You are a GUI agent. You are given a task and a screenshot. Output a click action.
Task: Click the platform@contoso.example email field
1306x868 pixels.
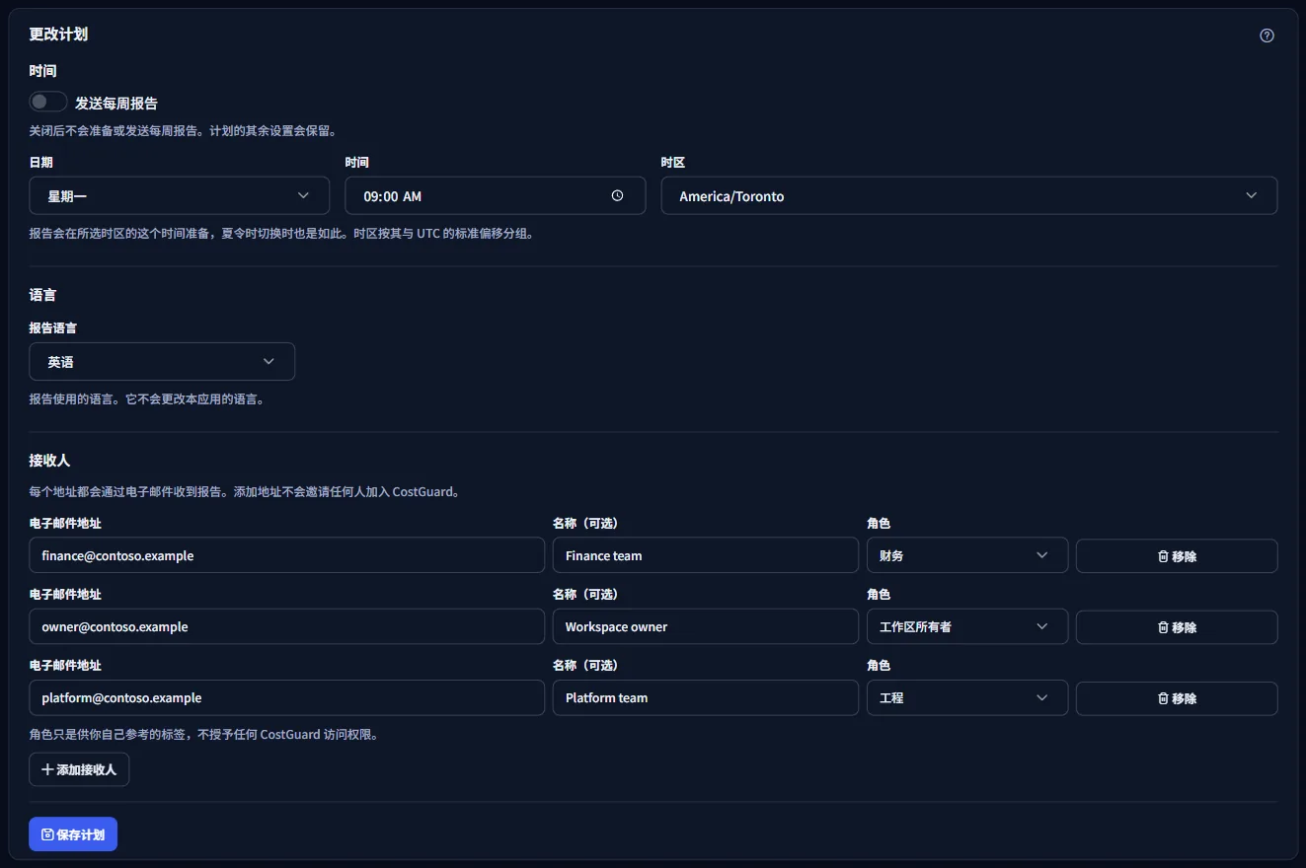tap(286, 697)
